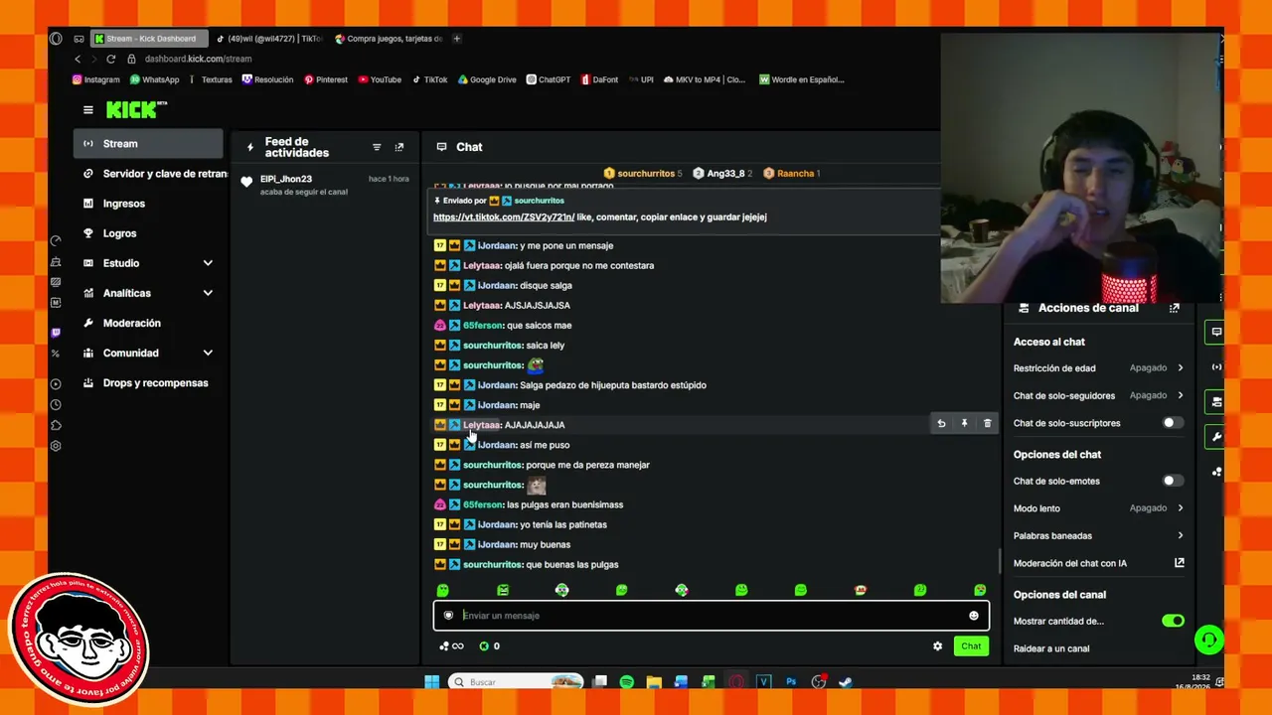
Task: Expand the Comunidad sidebar section
Action: [x=148, y=353]
